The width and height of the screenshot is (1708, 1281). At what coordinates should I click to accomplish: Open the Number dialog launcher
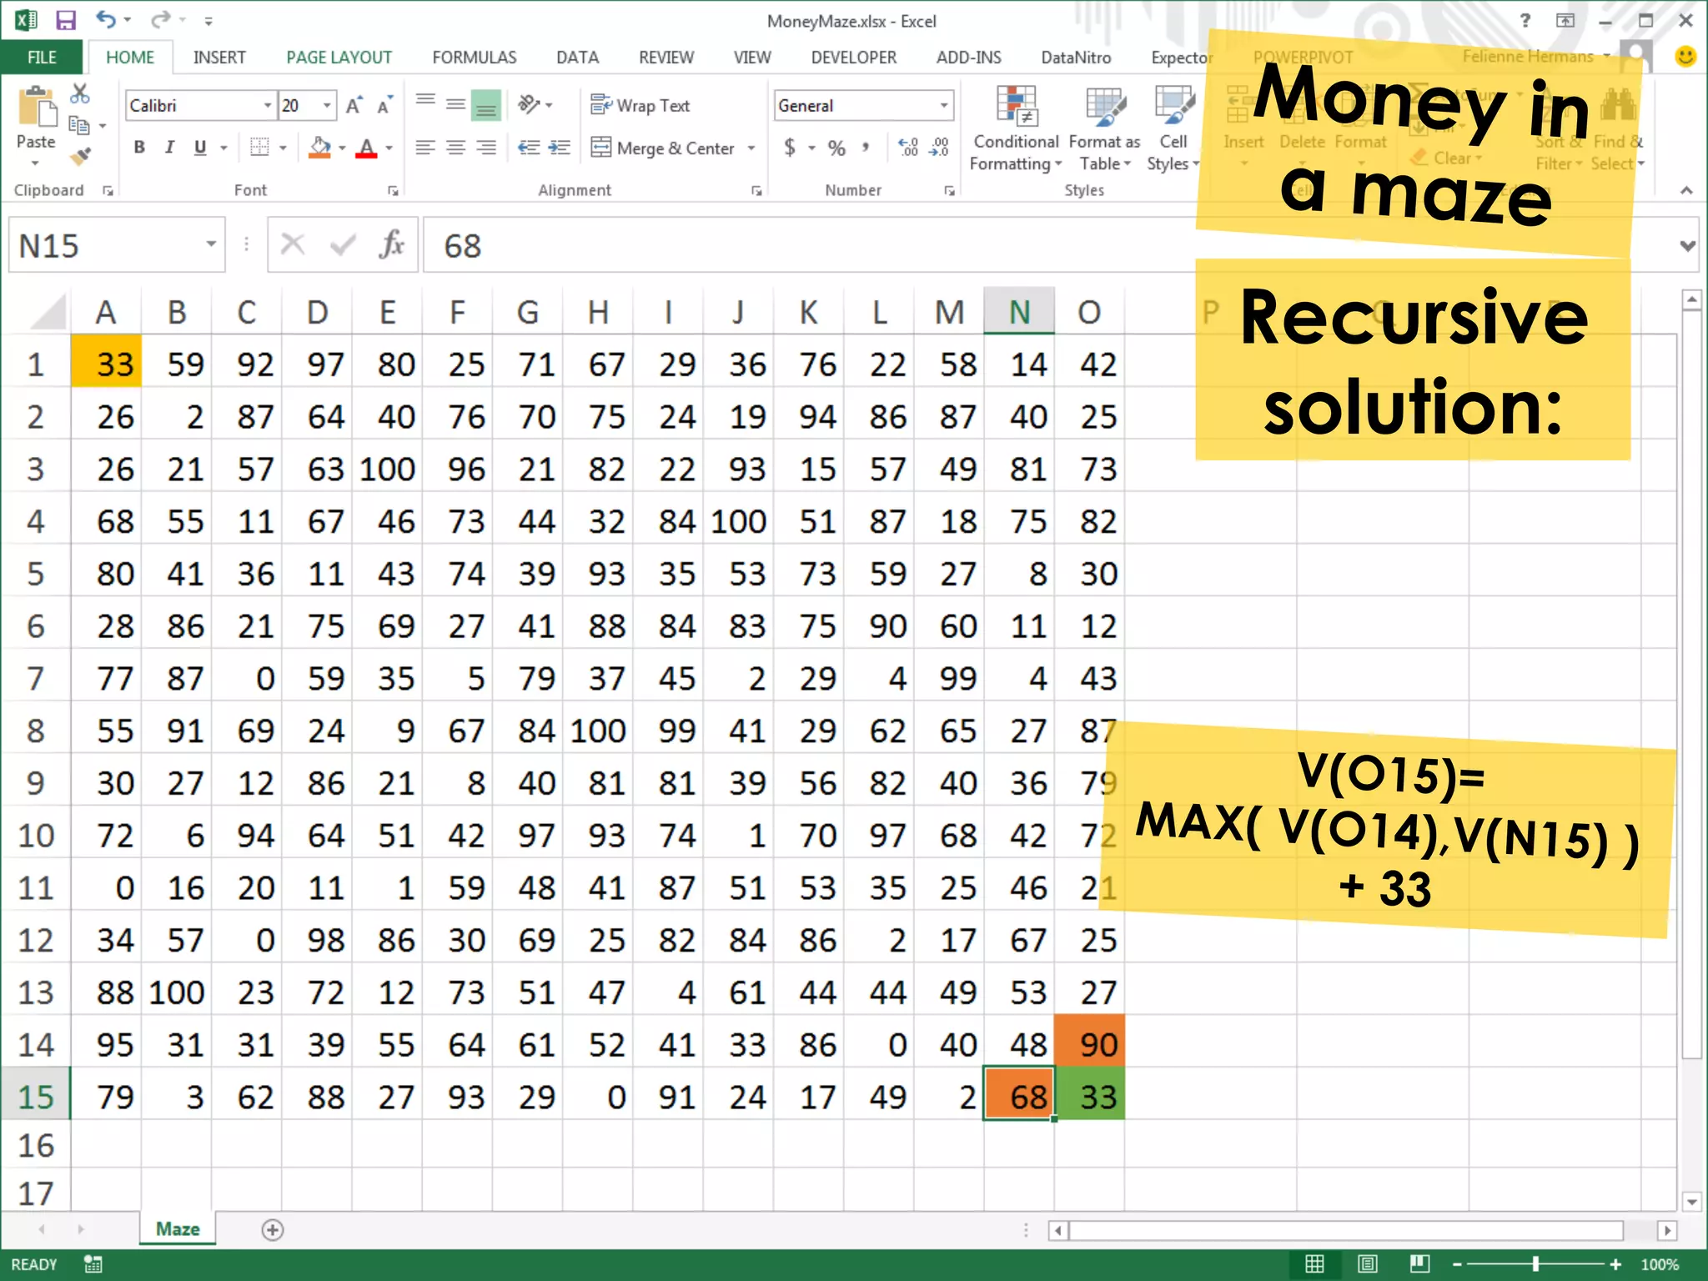click(949, 191)
